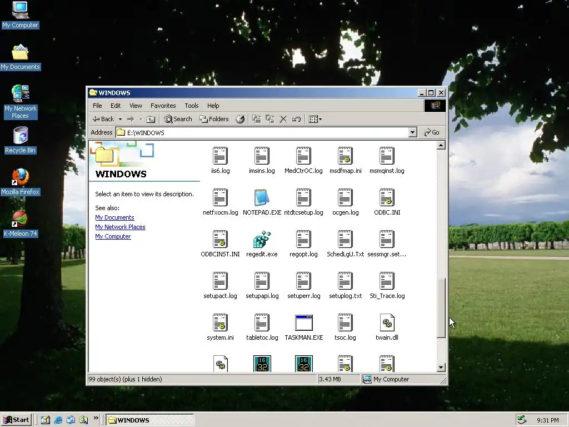Image resolution: width=569 pixels, height=427 pixels.
Task: Select the ocgen.log file
Action: pyautogui.click(x=346, y=202)
